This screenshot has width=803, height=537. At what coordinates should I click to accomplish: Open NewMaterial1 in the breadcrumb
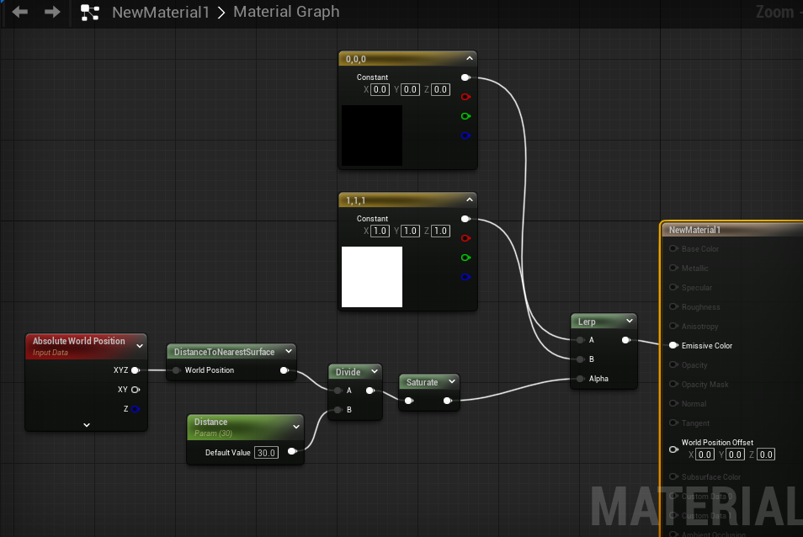click(161, 12)
